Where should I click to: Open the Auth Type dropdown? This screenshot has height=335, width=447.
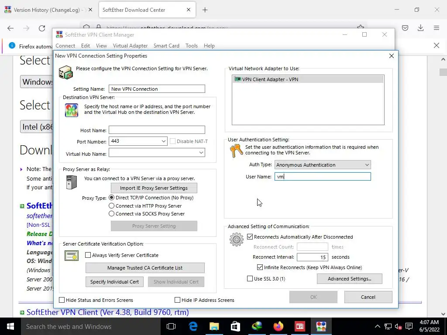(x=367, y=165)
